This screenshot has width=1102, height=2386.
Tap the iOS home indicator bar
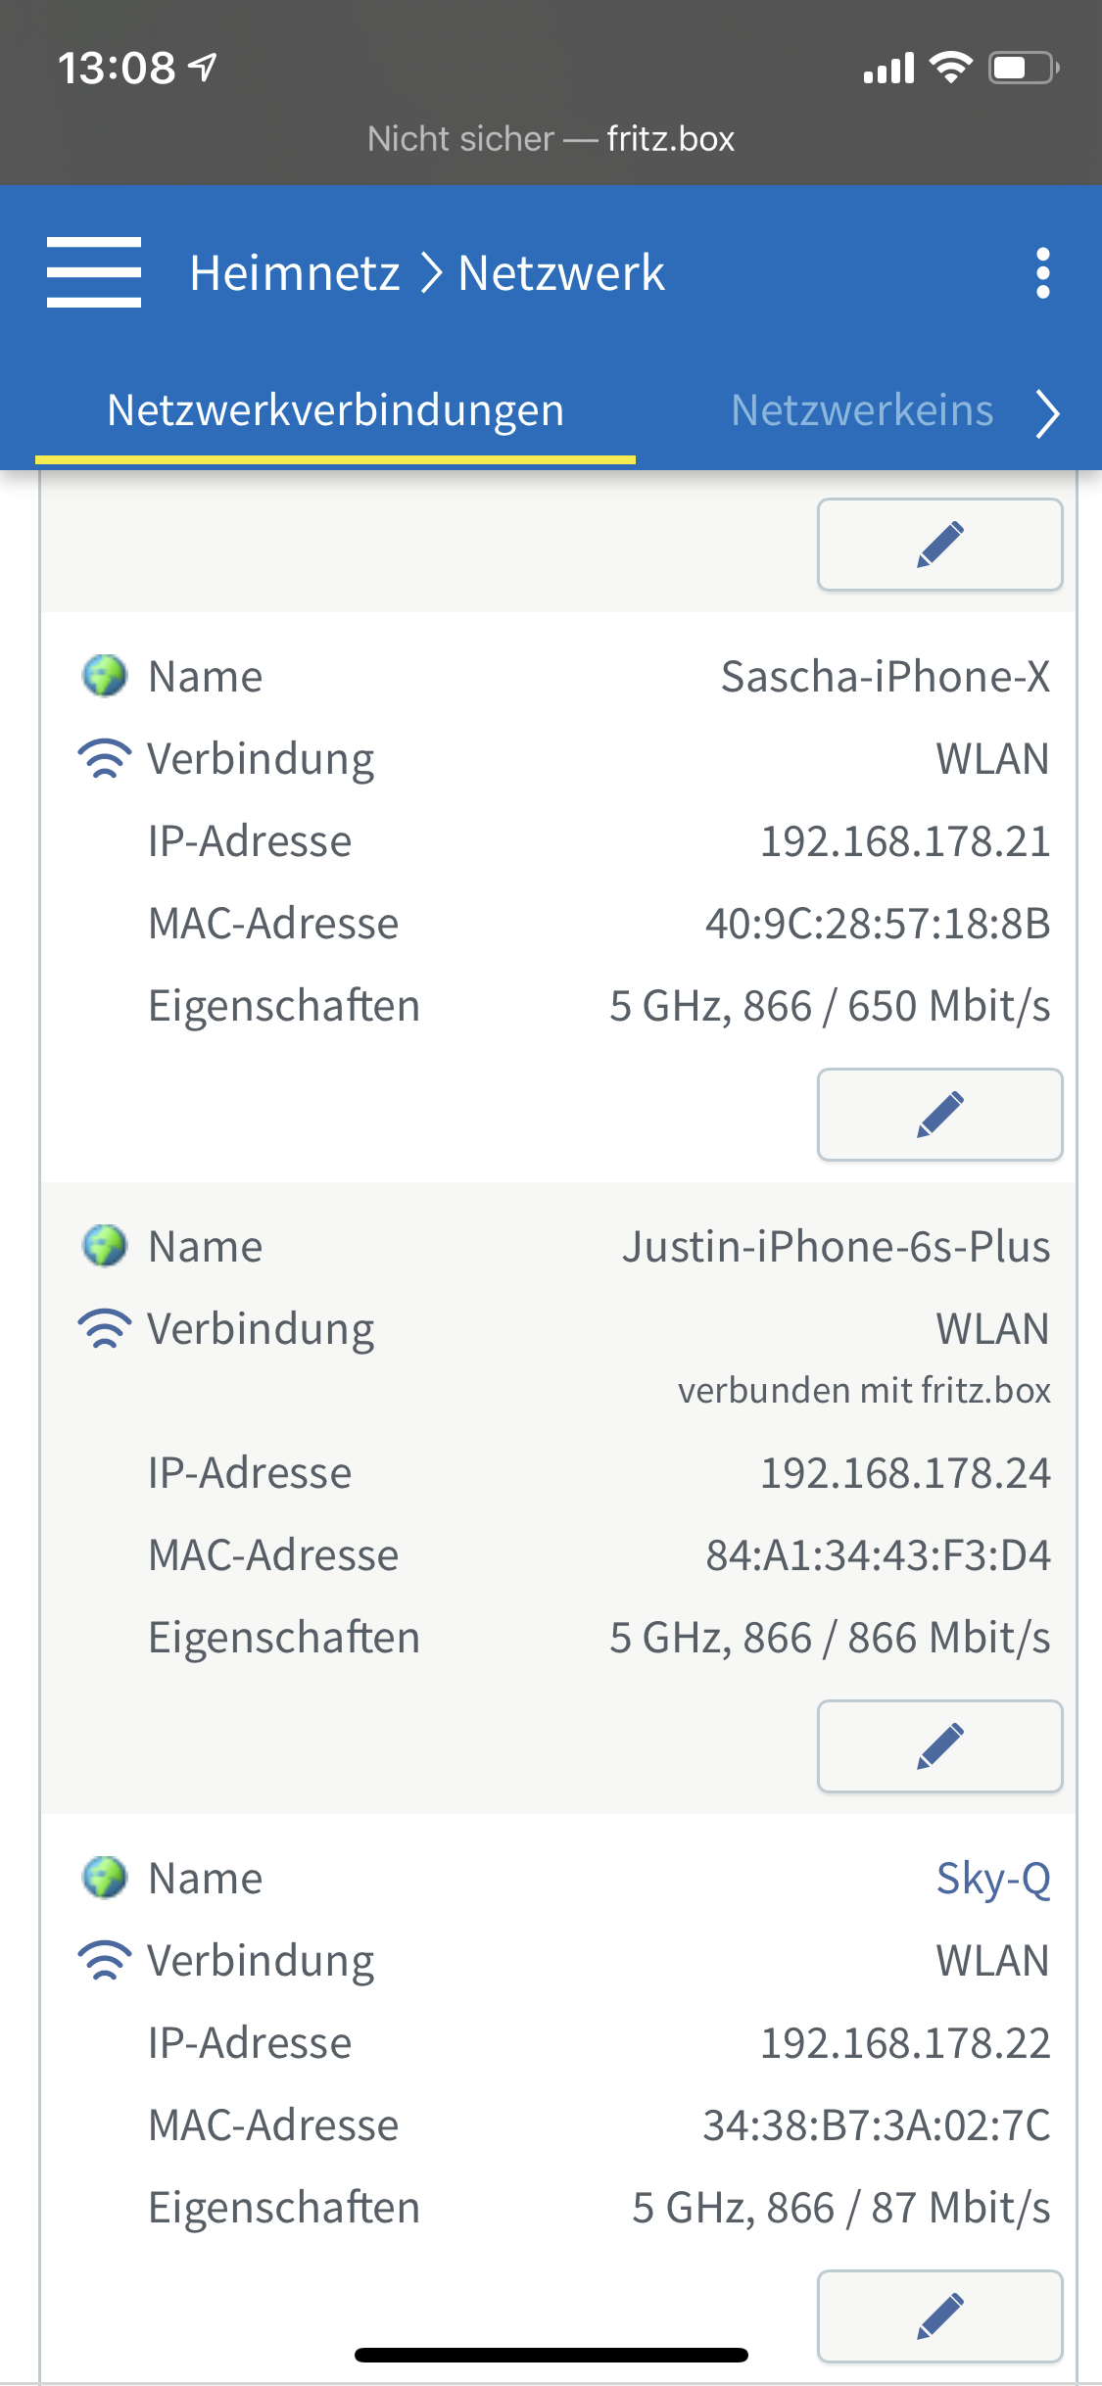(x=551, y=2355)
